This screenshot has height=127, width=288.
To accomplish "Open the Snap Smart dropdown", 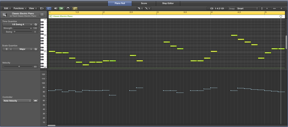I will point(247,8).
